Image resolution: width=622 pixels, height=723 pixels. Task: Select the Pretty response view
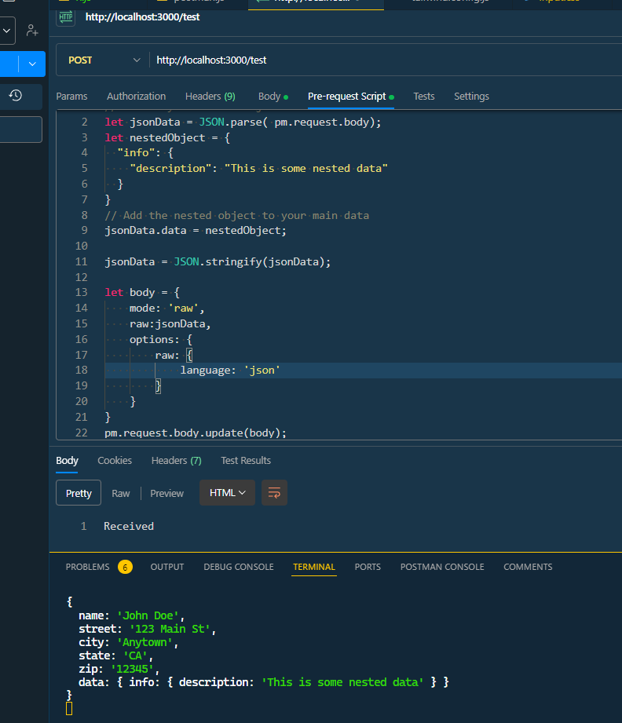tap(79, 493)
